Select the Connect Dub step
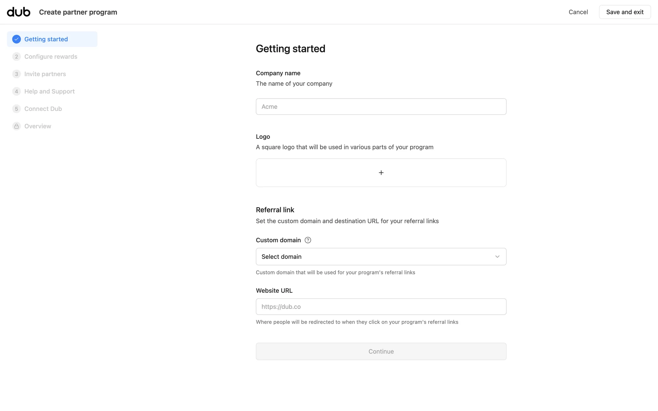658x411 pixels. pos(43,109)
